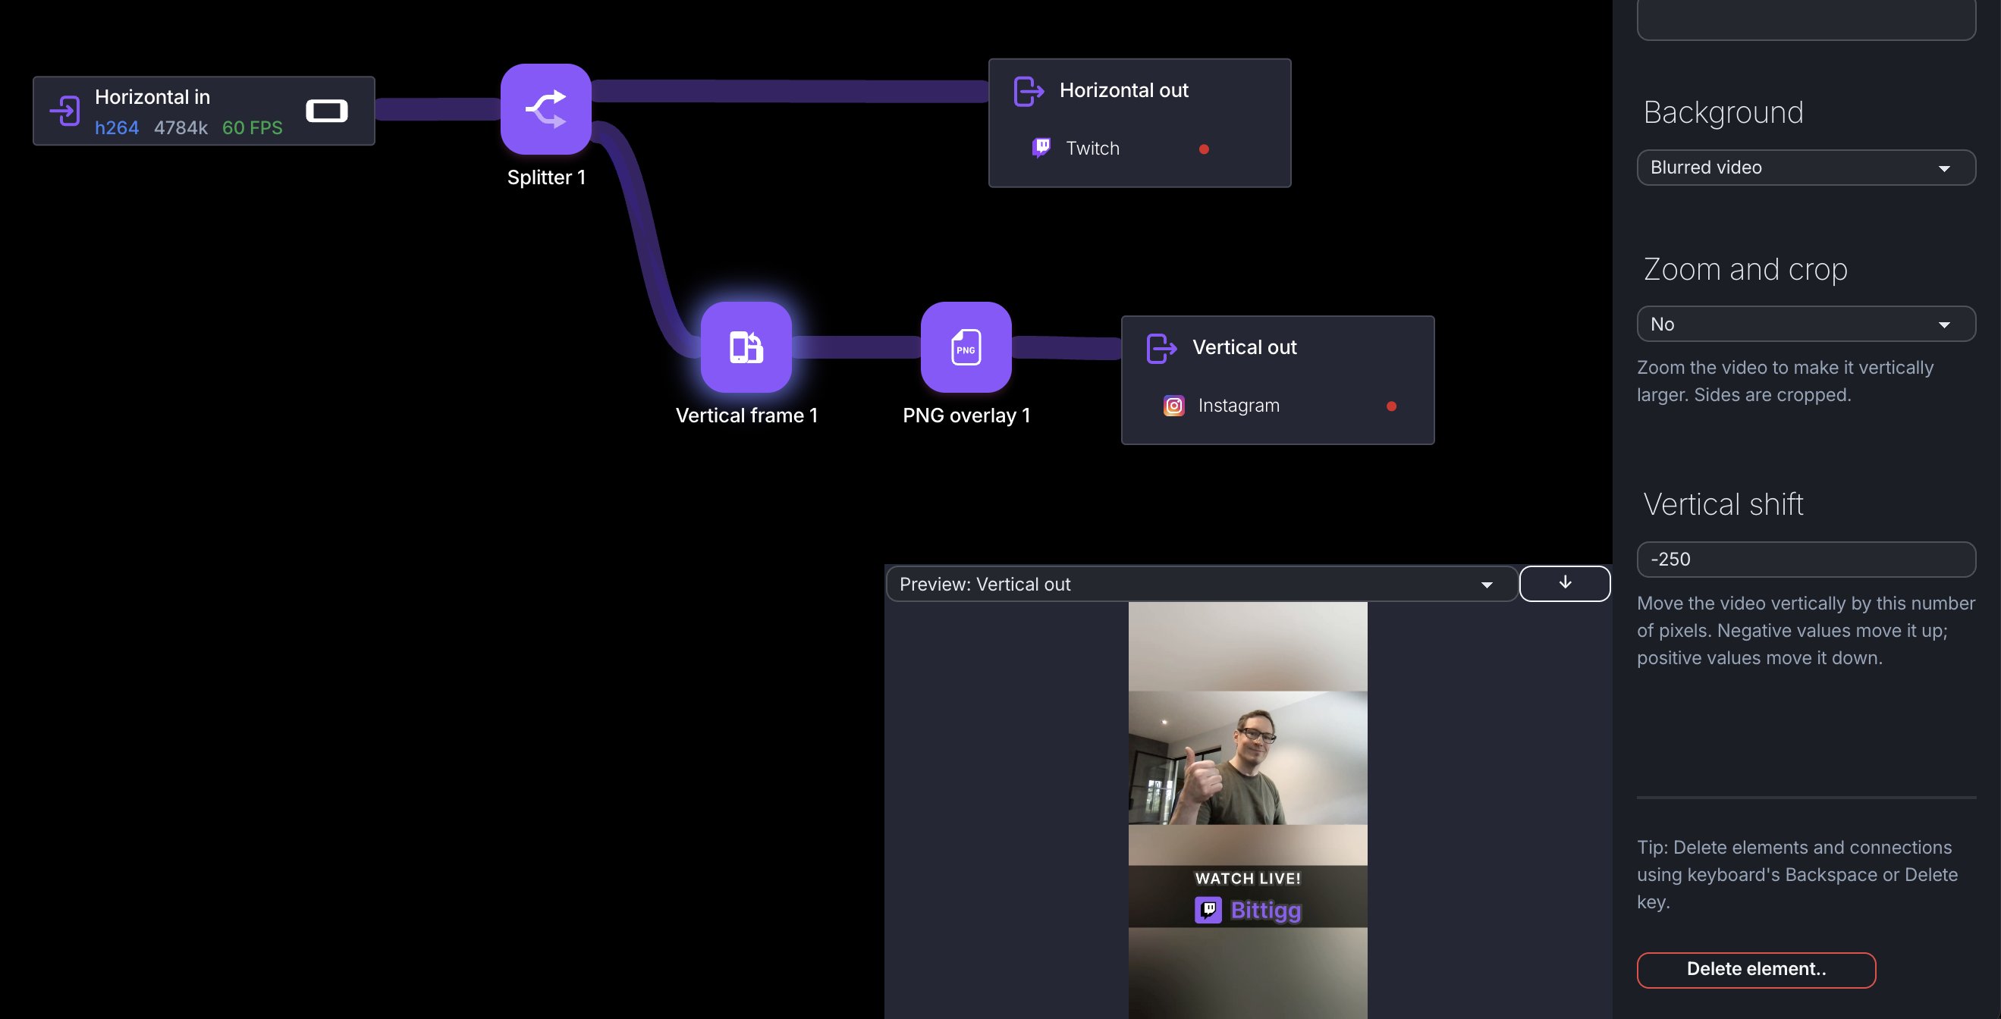Click the Horizontal in input arrow icon
This screenshot has height=1019, width=2001.
tap(65, 110)
